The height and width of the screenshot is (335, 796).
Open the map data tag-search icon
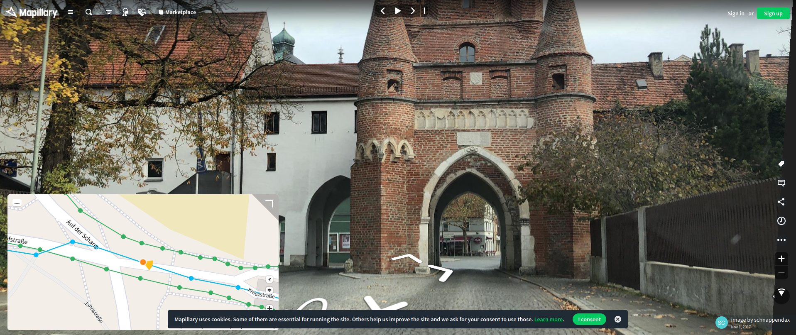(142, 12)
